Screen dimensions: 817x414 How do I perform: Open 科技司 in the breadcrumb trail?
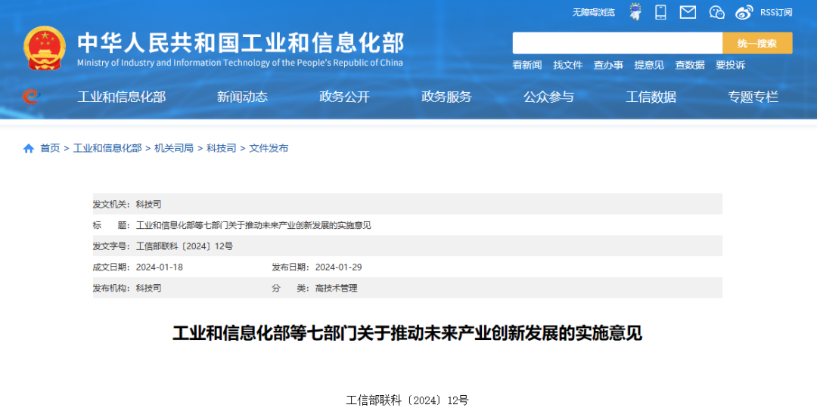(x=221, y=148)
